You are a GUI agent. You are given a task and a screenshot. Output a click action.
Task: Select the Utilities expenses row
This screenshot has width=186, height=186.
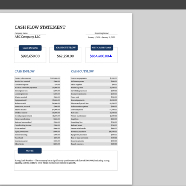tap(94, 81)
